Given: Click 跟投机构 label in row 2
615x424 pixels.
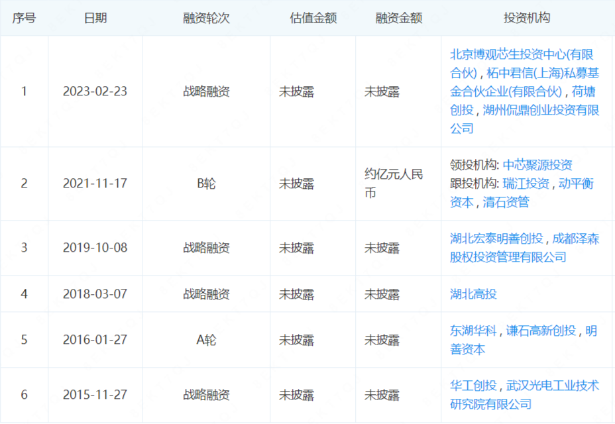Looking at the screenshot, I should pos(475,183).
